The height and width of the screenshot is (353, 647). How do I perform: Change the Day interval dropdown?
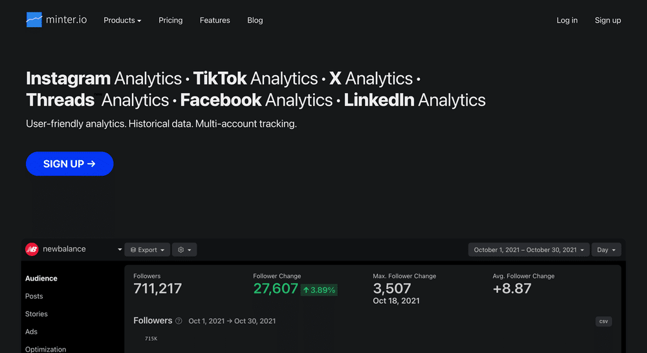coord(606,250)
